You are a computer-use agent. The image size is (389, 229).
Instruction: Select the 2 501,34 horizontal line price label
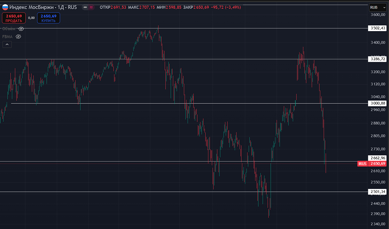tap(377, 192)
